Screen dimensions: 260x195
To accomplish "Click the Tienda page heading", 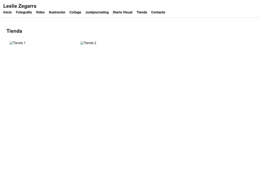I will click(x=14, y=31).
